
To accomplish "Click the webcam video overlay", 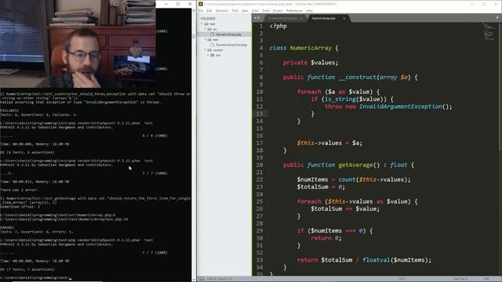I will (x=78, y=44).
